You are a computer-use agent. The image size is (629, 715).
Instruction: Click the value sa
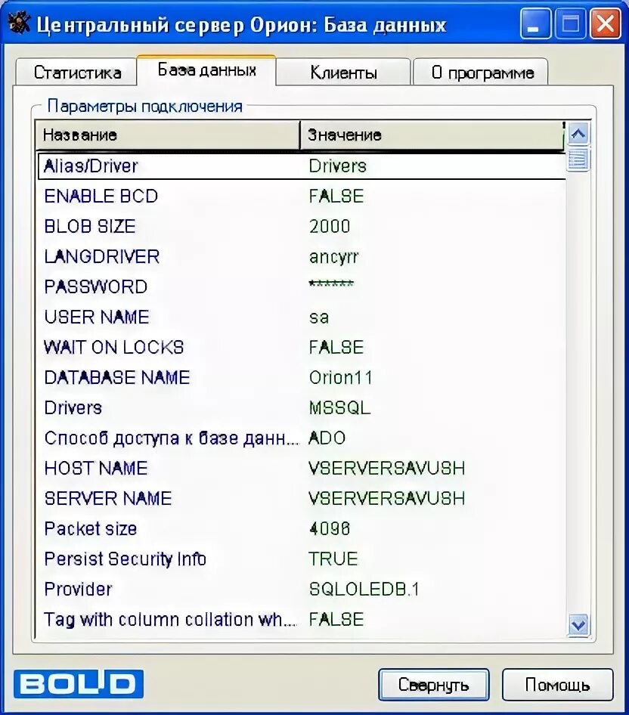tap(318, 317)
